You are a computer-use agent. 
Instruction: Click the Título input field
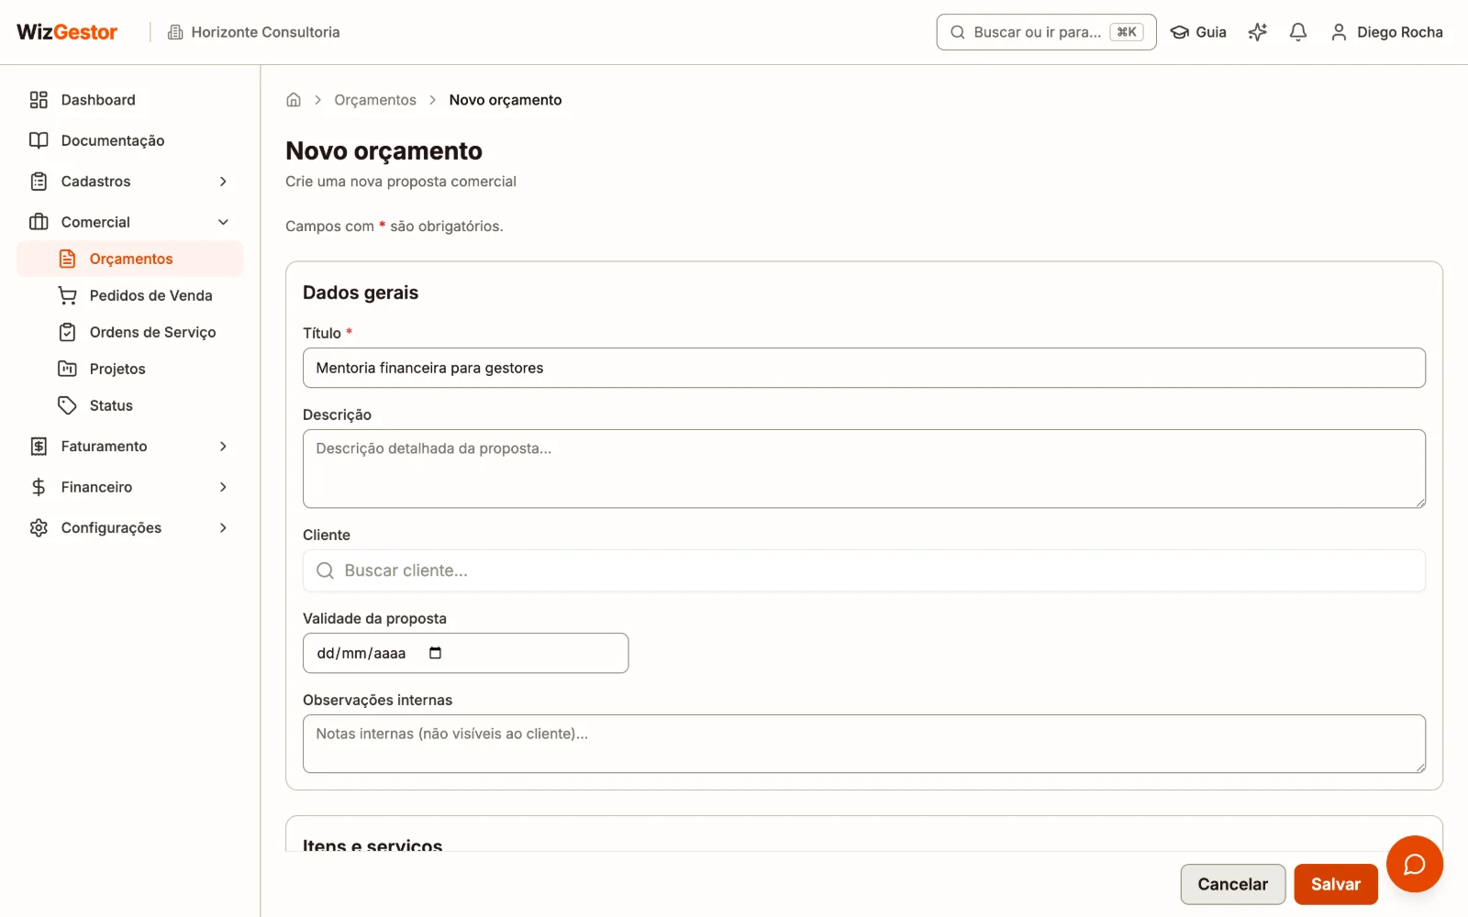pyautogui.click(x=864, y=368)
